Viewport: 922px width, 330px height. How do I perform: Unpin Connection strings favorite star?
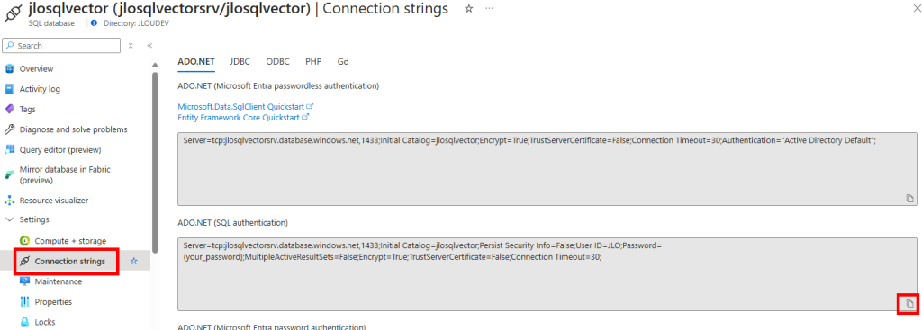(133, 262)
